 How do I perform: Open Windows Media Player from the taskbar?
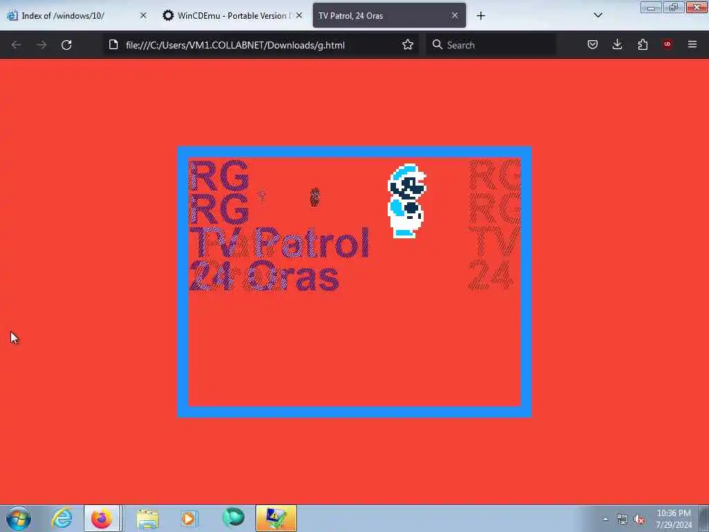189,518
